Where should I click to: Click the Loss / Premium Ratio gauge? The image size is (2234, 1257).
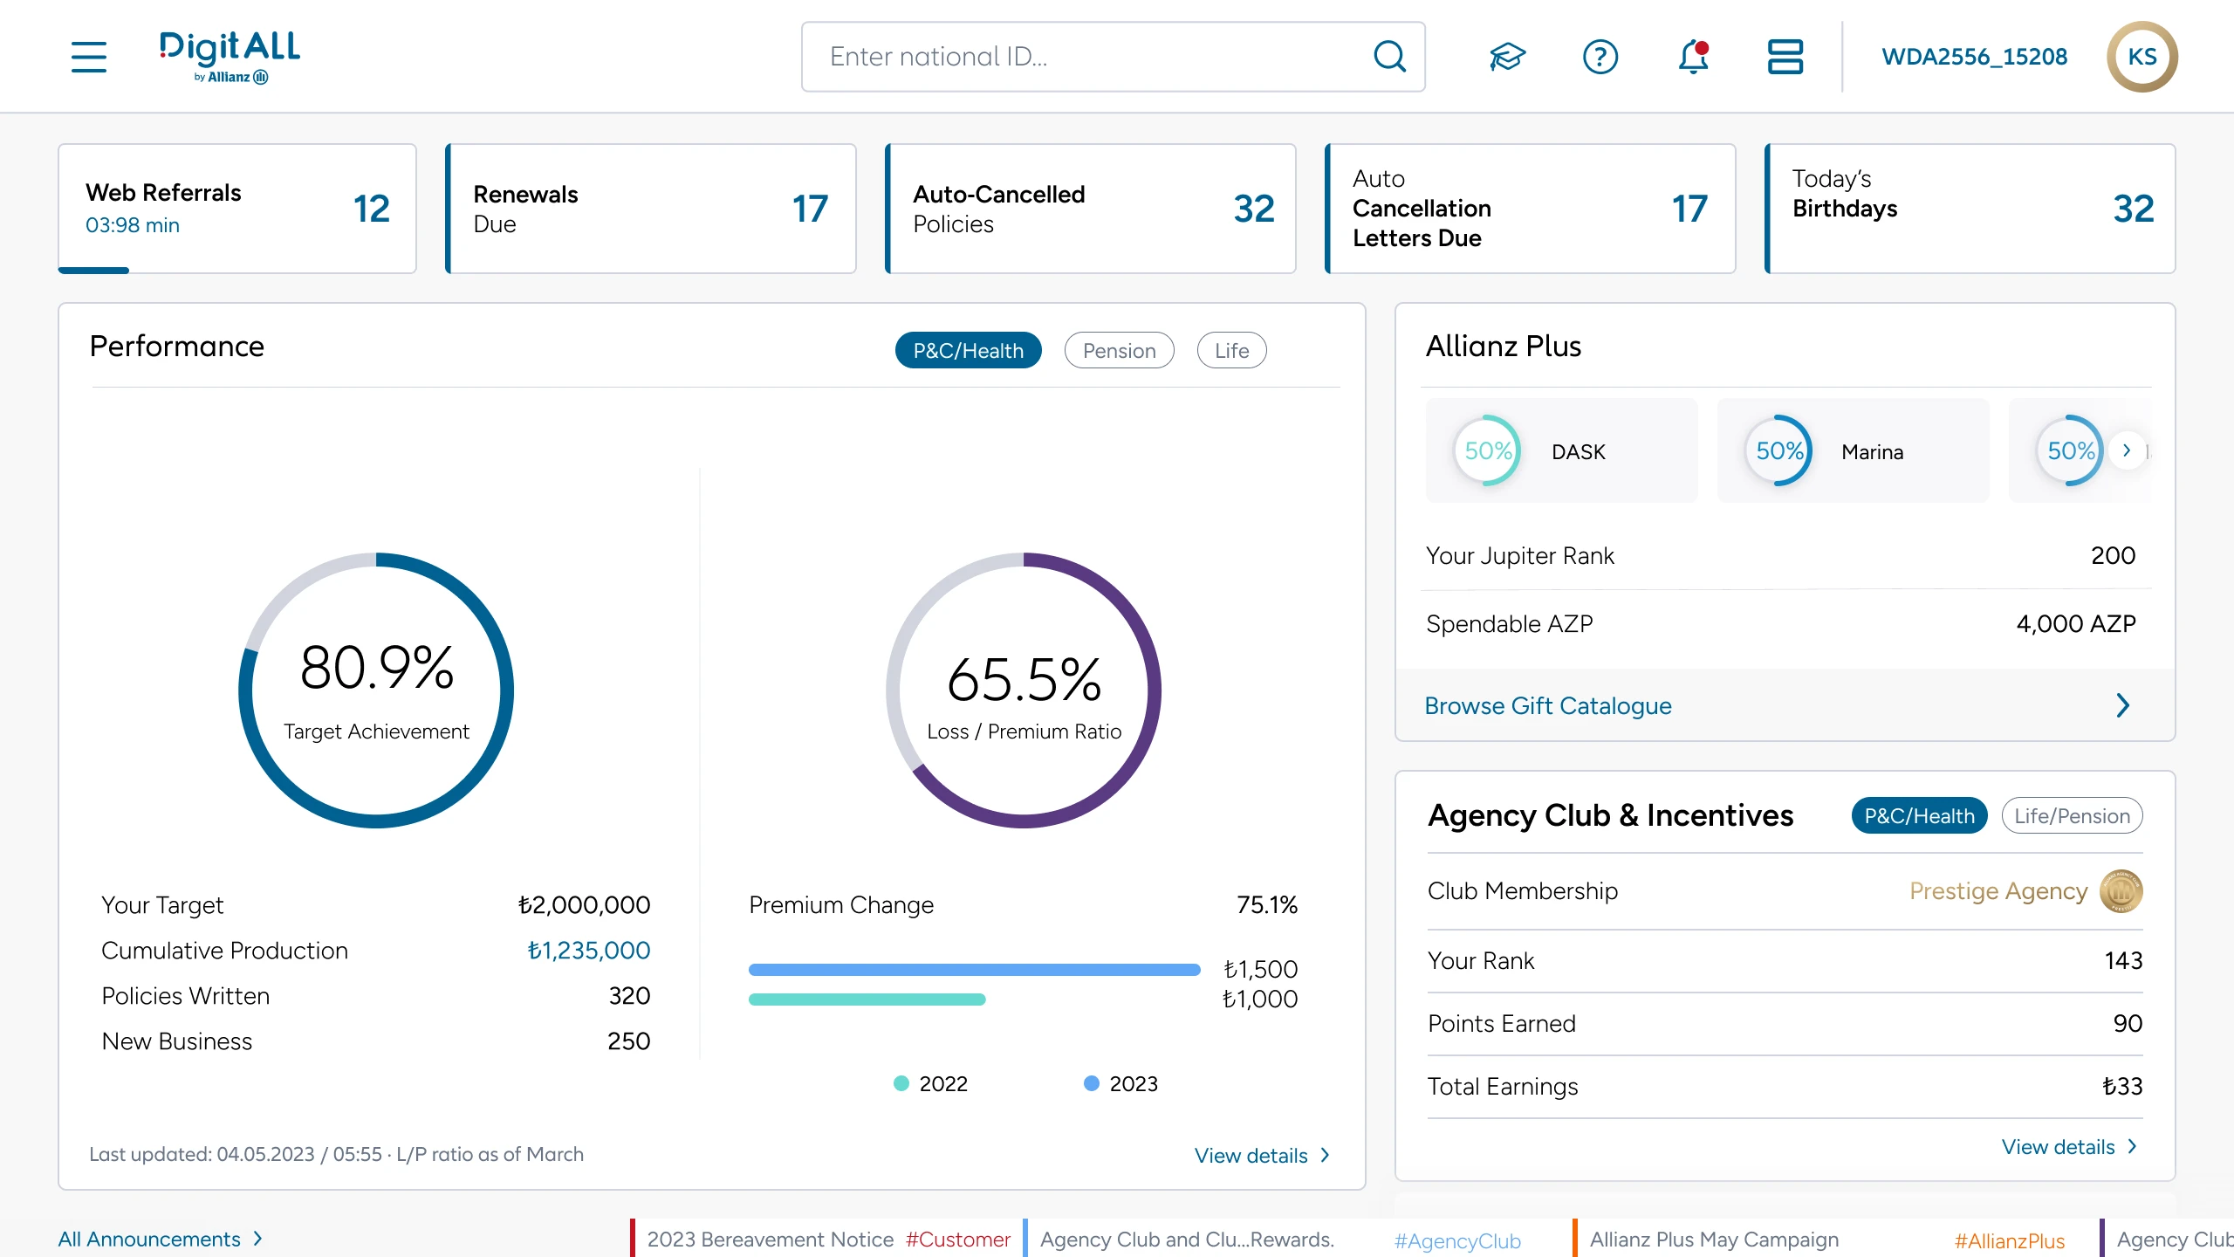pyautogui.click(x=1024, y=690)
